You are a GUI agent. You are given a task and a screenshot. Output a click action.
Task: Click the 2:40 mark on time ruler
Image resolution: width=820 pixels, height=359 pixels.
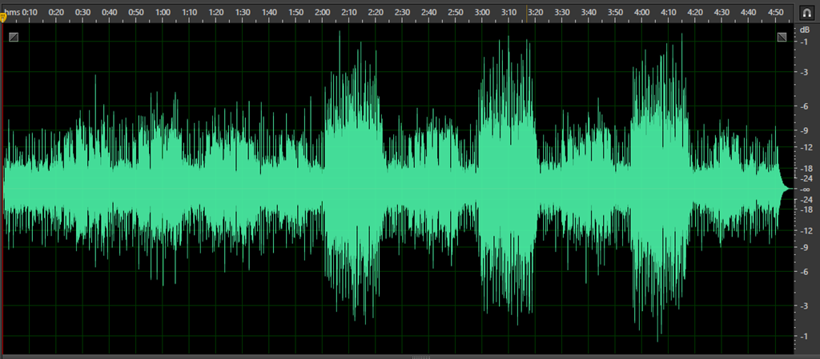429,11
